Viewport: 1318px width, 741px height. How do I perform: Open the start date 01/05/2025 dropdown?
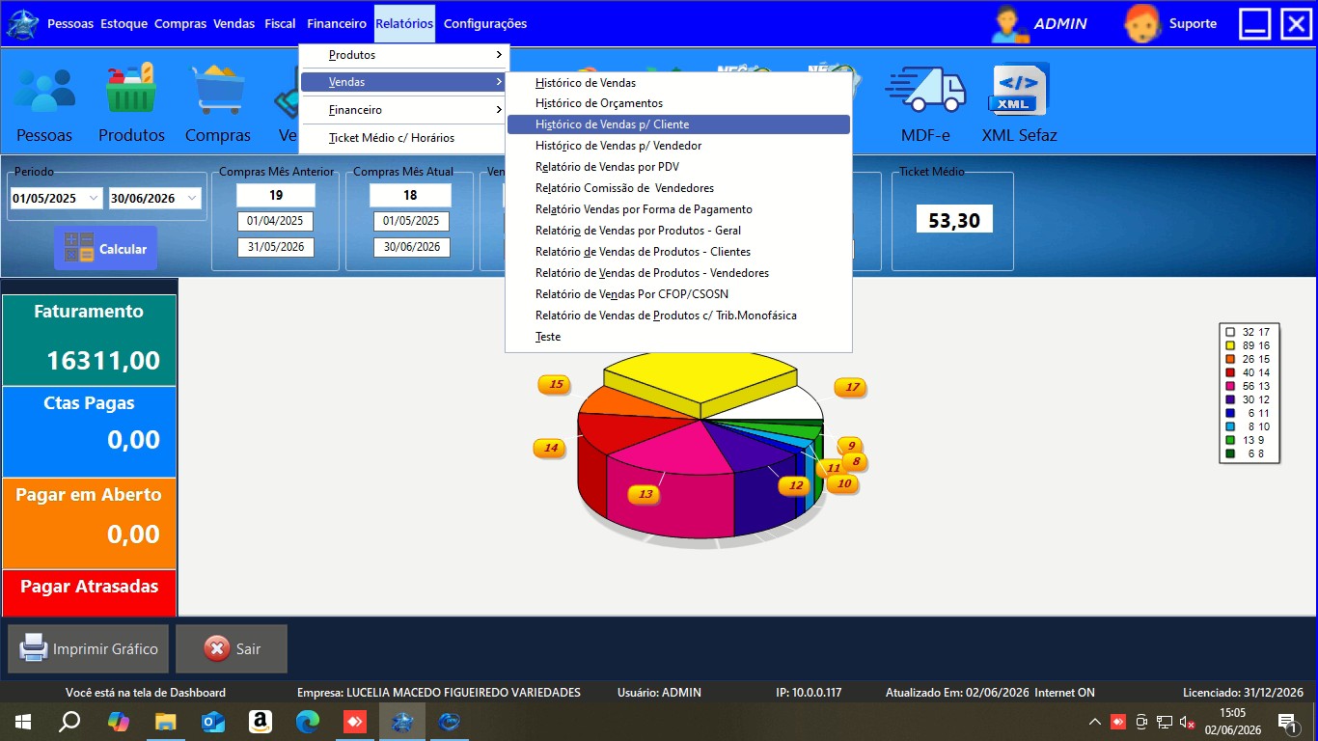point(94,198)
